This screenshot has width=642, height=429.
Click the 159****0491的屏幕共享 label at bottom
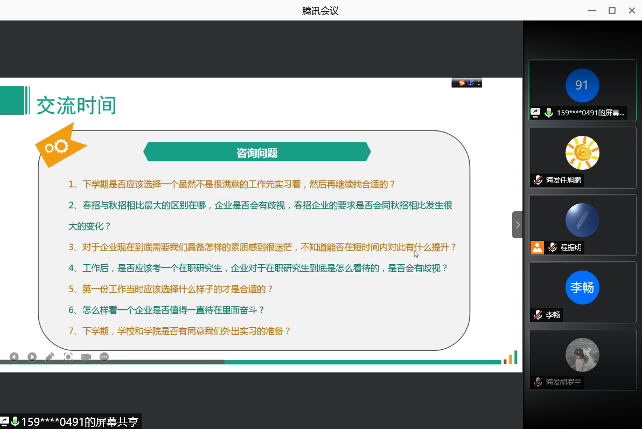point(80,421)
